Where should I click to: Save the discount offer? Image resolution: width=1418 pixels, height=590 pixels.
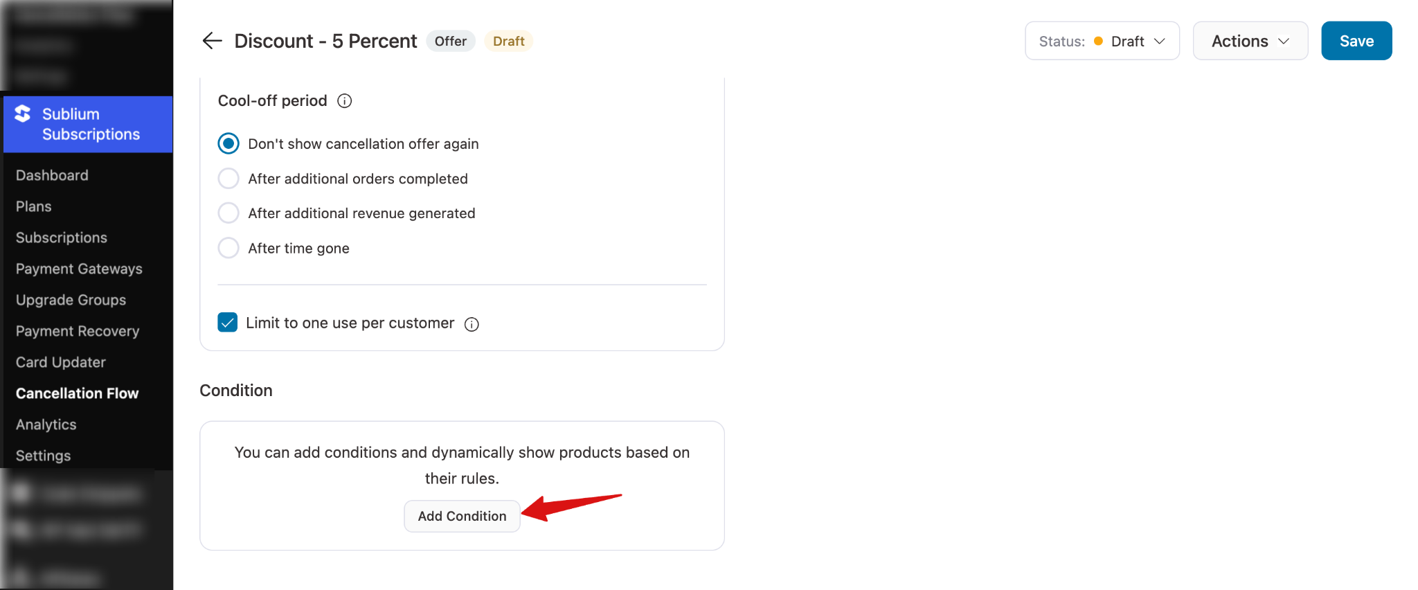[x=1356, y=41]
